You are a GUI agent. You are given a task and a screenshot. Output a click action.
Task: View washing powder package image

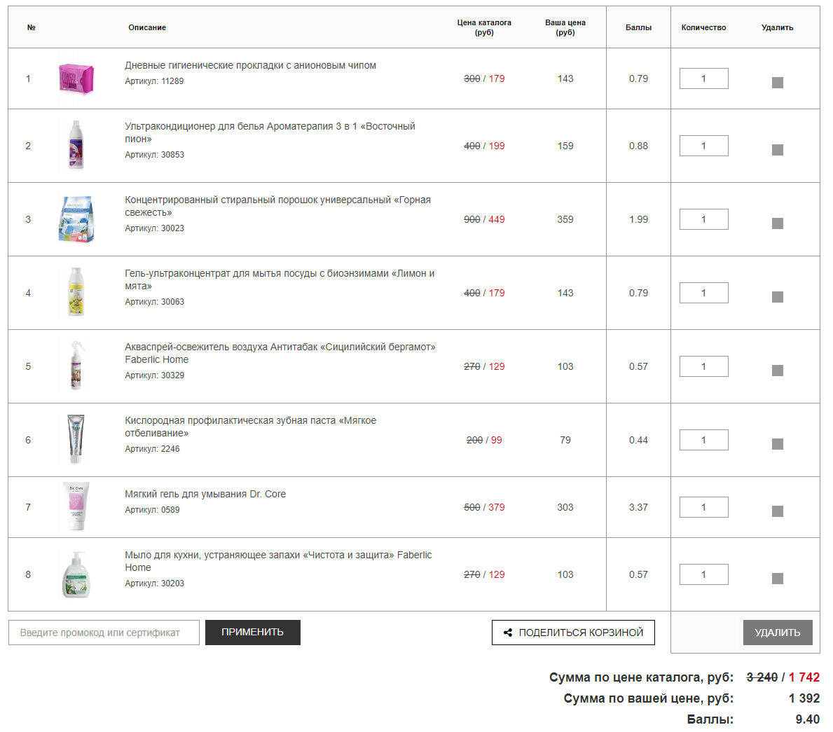pos(76,219)
